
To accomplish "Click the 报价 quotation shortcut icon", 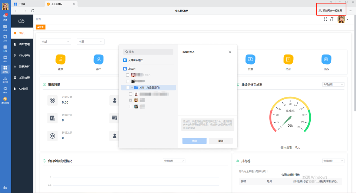I will [289, 59].
